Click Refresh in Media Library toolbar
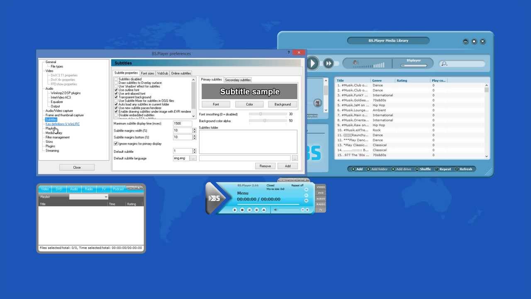 [x=463, y=169]
